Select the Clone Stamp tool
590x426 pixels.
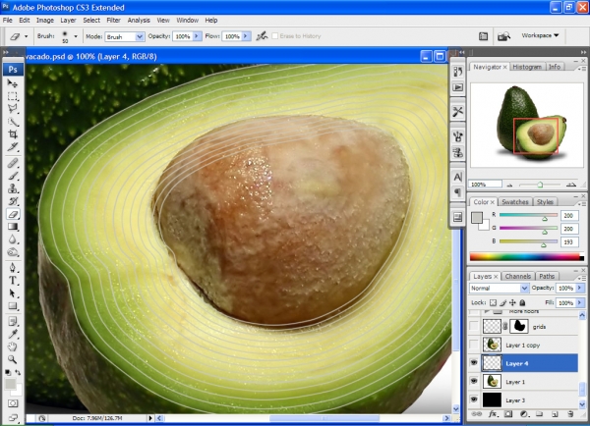click(13, 188)
